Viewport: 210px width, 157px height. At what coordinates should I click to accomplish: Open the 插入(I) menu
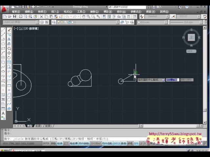(55, 12)
